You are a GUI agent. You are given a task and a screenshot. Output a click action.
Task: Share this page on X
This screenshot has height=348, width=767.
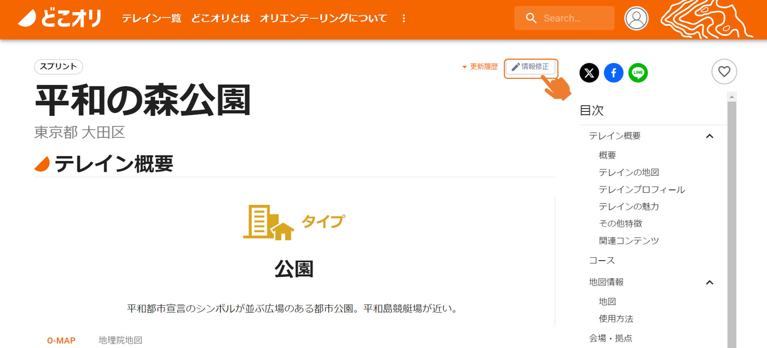(x=589, y=73)
